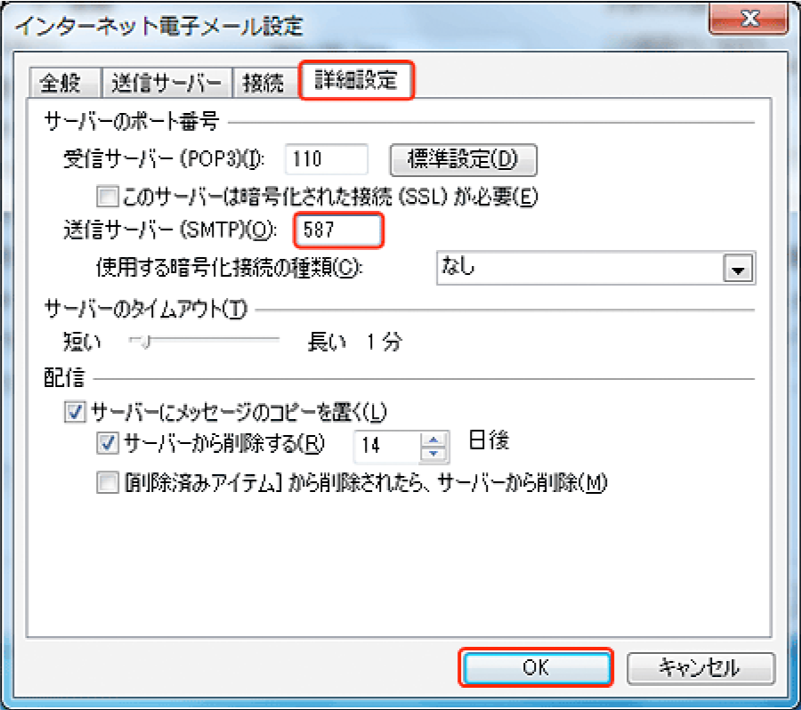Click the キャンセル button
The image size is (801, 710).
(x=700, y=667)
